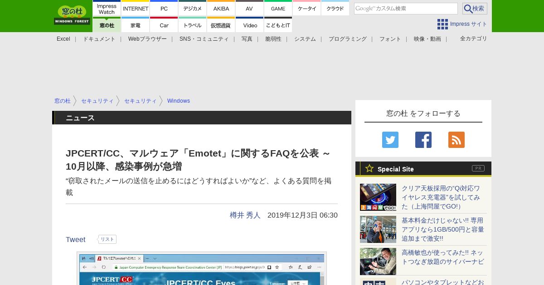
Task: Open the クラウド Watch tab
Action: (335, 8)
